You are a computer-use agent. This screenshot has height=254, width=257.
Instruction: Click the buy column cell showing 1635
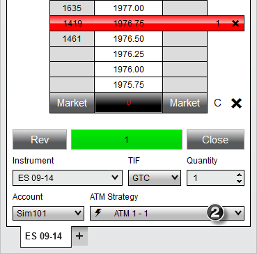[x=72, y=8]
